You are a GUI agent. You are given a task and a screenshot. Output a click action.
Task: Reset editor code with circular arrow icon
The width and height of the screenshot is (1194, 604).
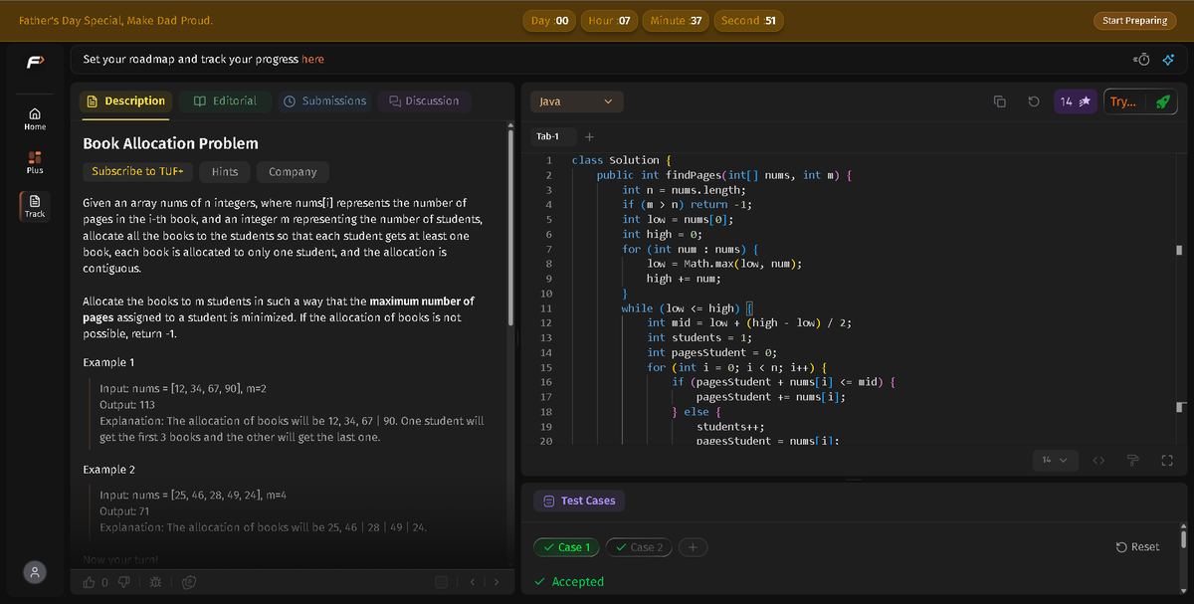tap(1034, 101)
